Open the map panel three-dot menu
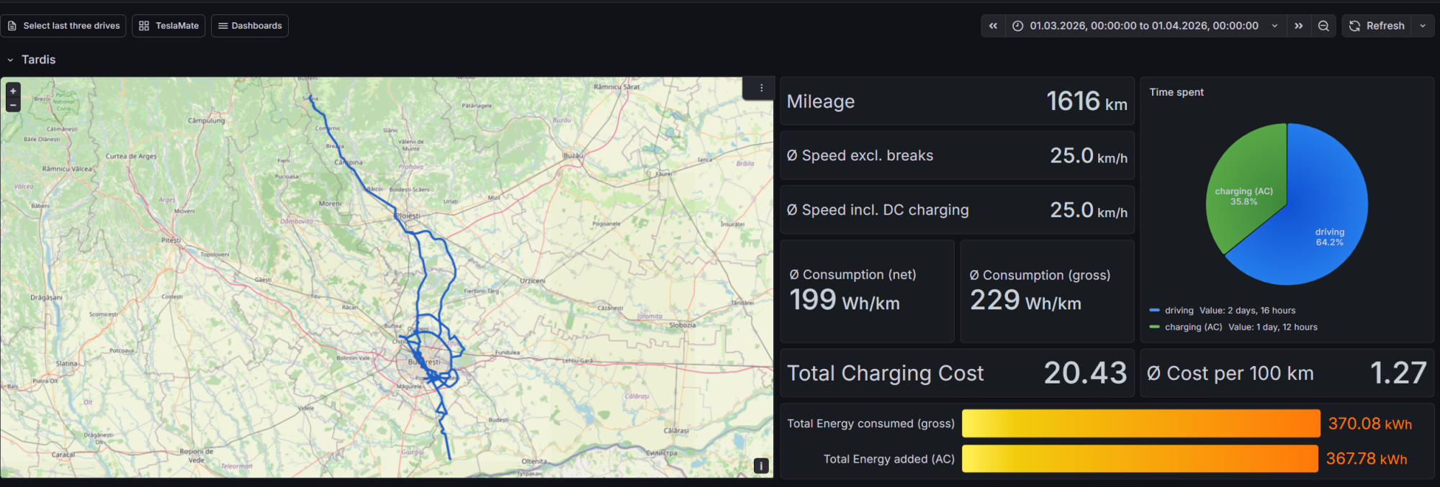The width and height of the screenshot is (1440, 487). pyautogui.click(x=761, y=88)
